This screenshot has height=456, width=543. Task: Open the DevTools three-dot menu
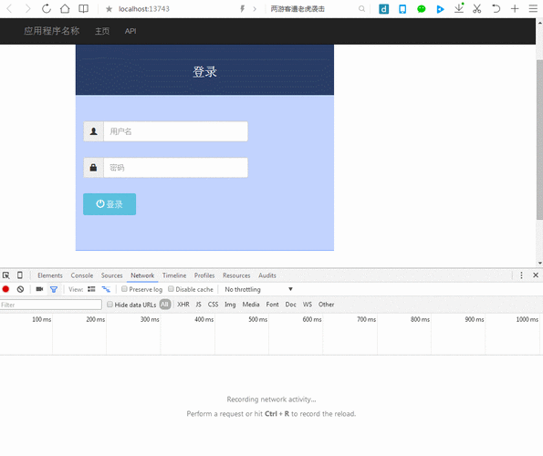coord(521,275)
